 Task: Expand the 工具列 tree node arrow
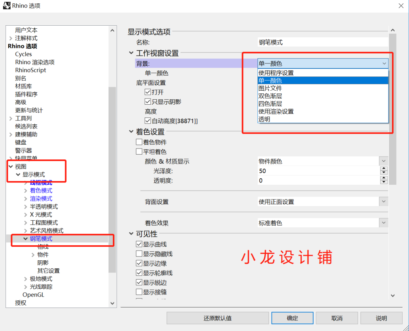(x=11, y=118)
